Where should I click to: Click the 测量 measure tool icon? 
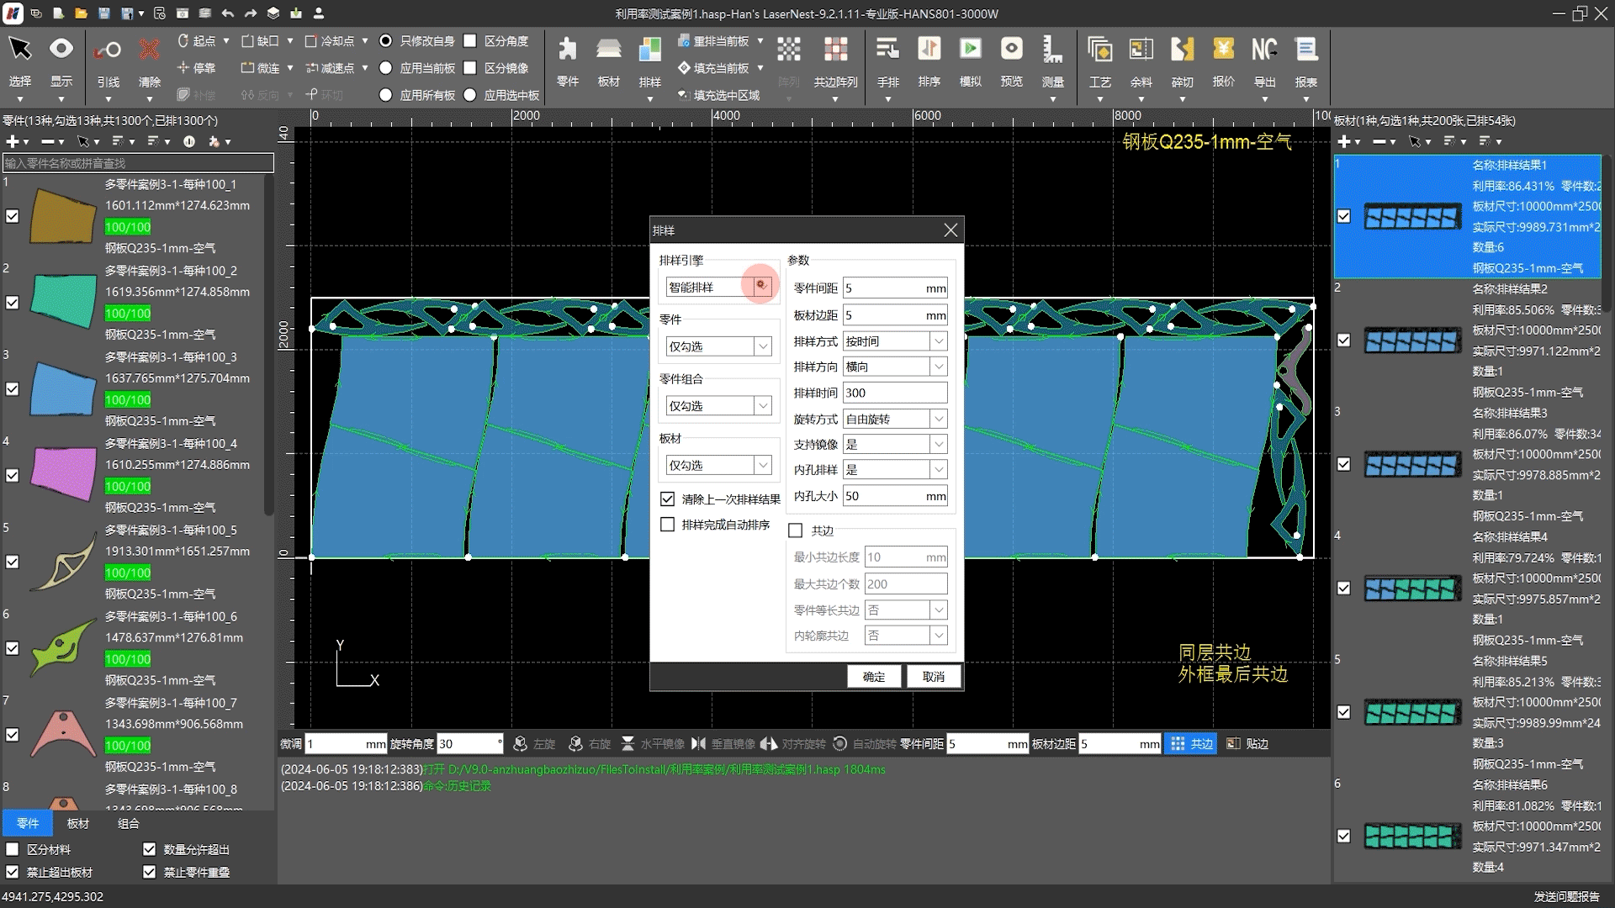pos(1052,50)
